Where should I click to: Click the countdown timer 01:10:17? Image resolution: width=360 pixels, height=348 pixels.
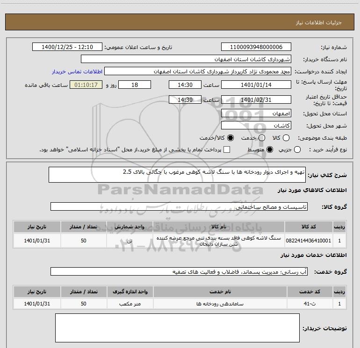point(86,85)
